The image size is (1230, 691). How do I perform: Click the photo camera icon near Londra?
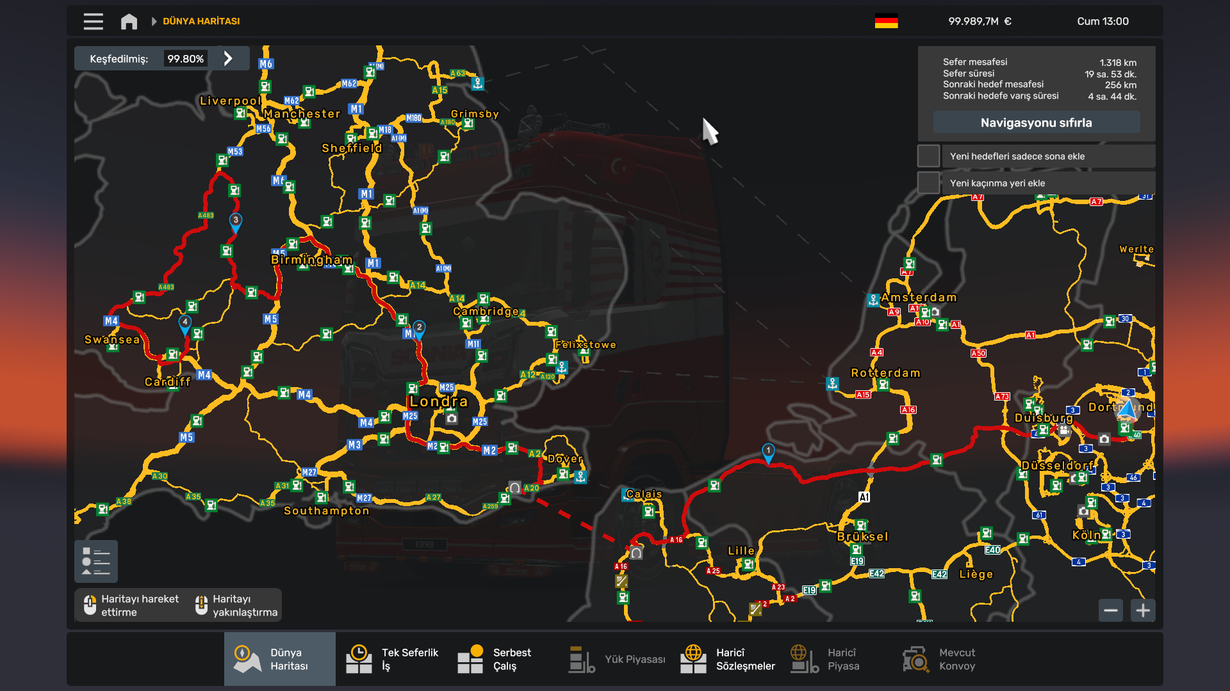[452, 418]
